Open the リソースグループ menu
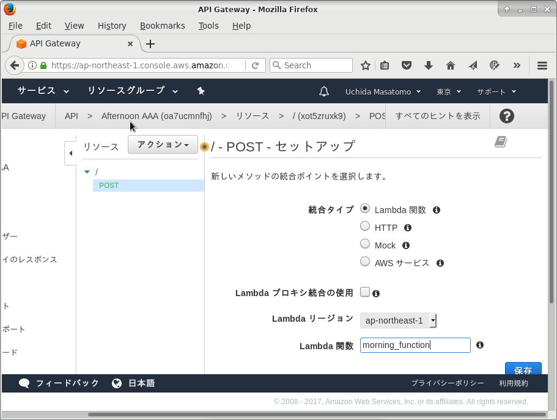 coord(133,91)
